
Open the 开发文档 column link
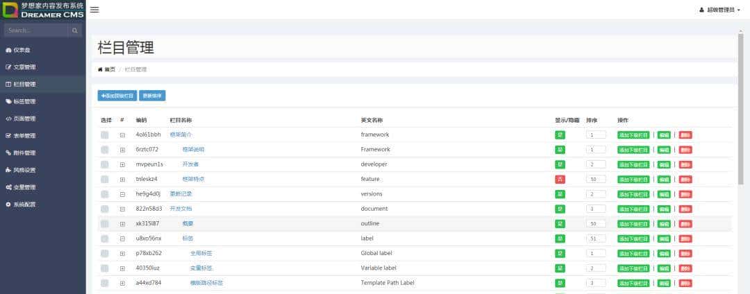pyautogui.click(x=181, y=209)
